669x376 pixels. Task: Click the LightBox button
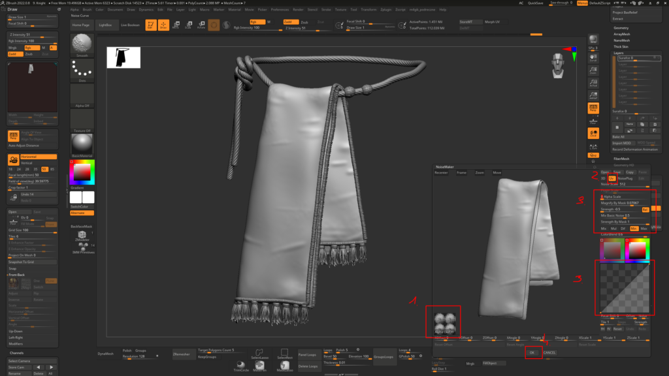click(105, 25)
